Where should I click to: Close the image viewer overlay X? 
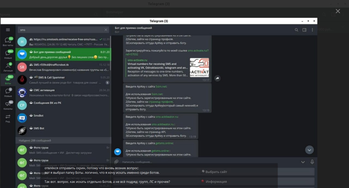pyautogui.click(x=338, y=11)
